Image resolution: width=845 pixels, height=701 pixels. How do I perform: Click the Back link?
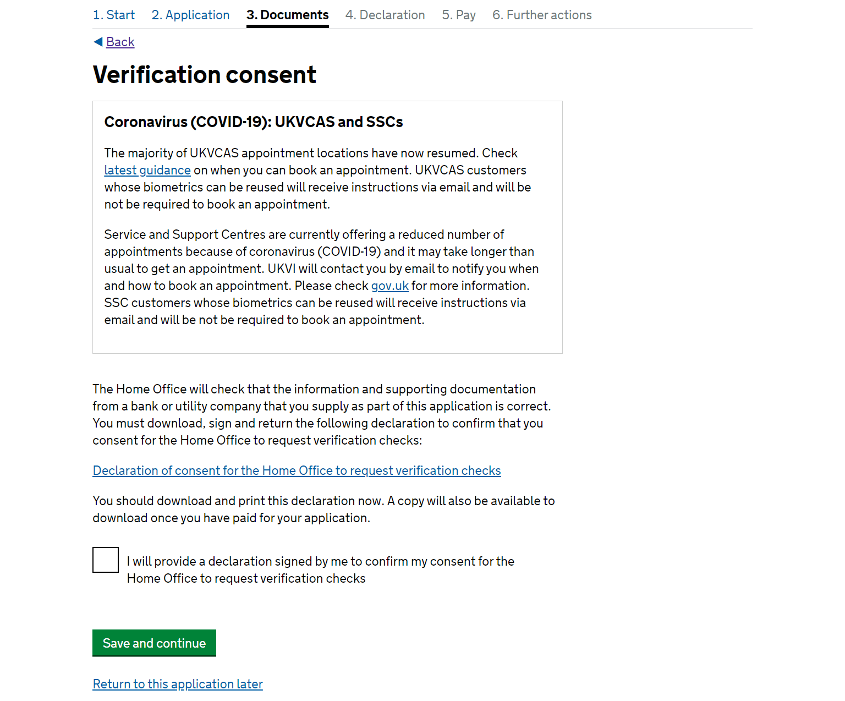pos(120,42)
